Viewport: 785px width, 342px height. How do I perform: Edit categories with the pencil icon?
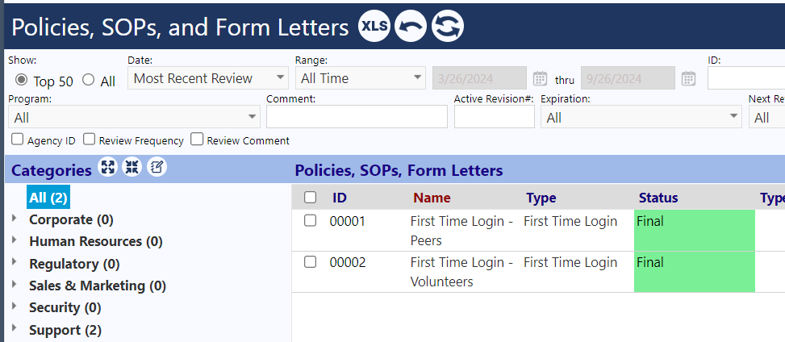[157, 167]
